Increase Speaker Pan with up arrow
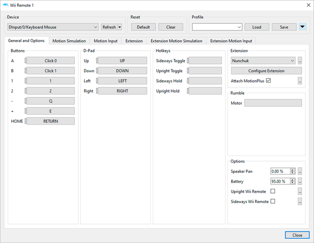 pyautogui.click(x=293, y=170)
